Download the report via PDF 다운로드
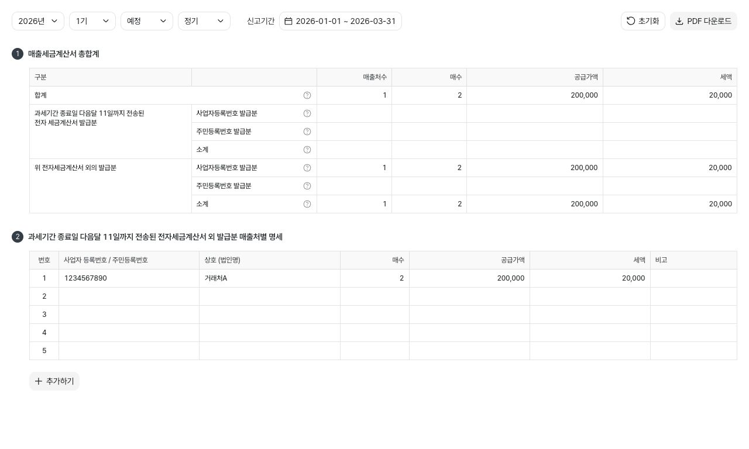Image resolution: width=749 pixels, height=449 pixels. (703, 21)
